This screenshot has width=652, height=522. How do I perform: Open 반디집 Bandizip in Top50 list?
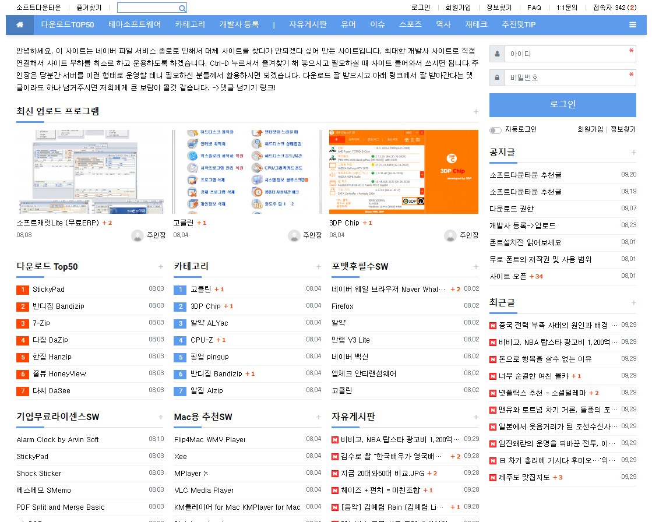click(x=59, y=306)
